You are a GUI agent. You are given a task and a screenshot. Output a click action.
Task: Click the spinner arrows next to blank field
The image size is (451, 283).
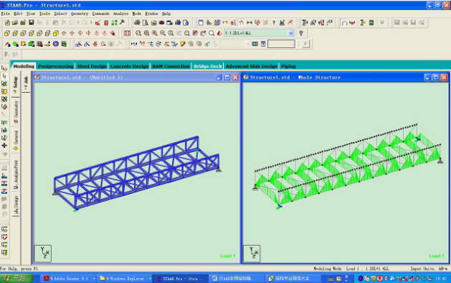click(298, 44)
